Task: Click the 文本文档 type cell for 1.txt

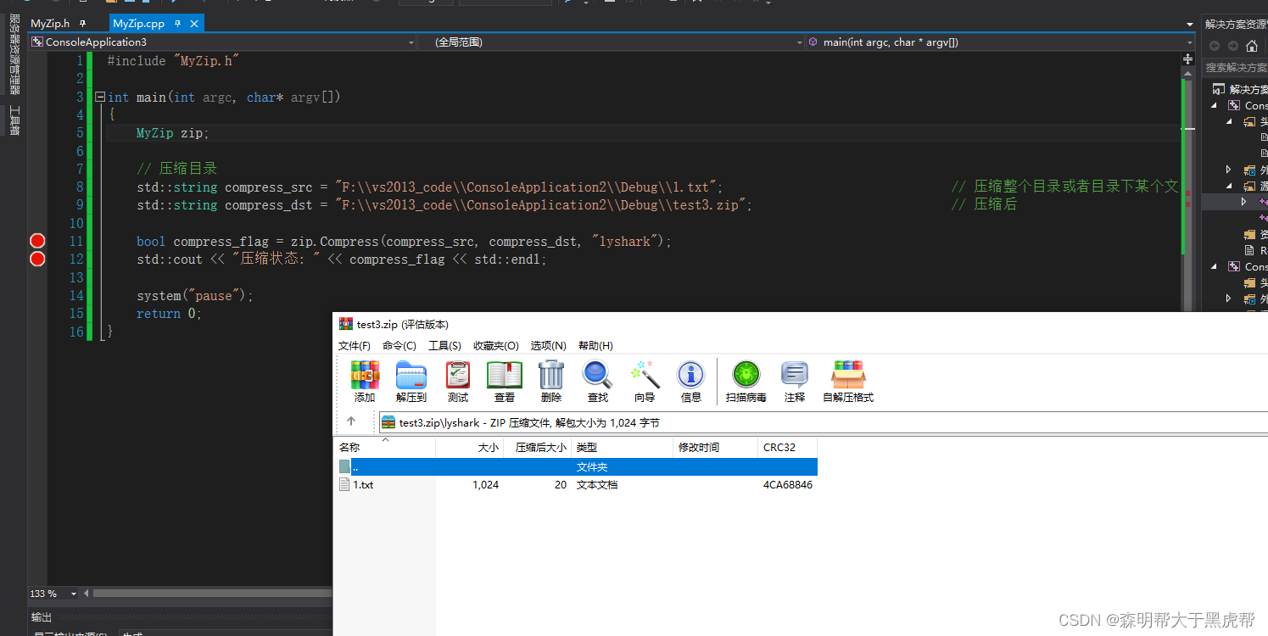Action: click(x=597, y=485)
